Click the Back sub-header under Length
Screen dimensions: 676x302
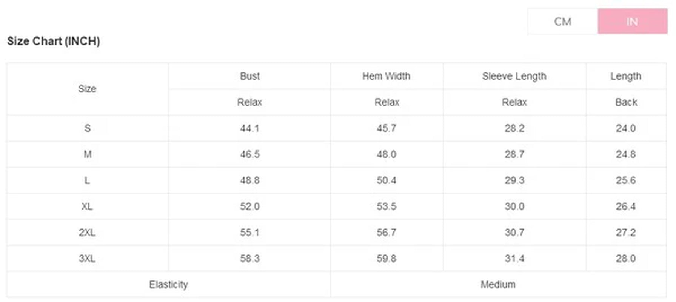(626, 102)
